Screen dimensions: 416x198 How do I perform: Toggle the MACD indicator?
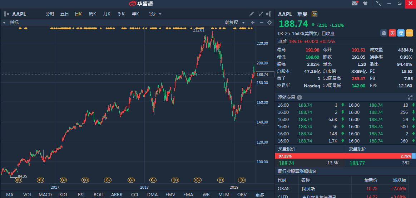point(45,195)
